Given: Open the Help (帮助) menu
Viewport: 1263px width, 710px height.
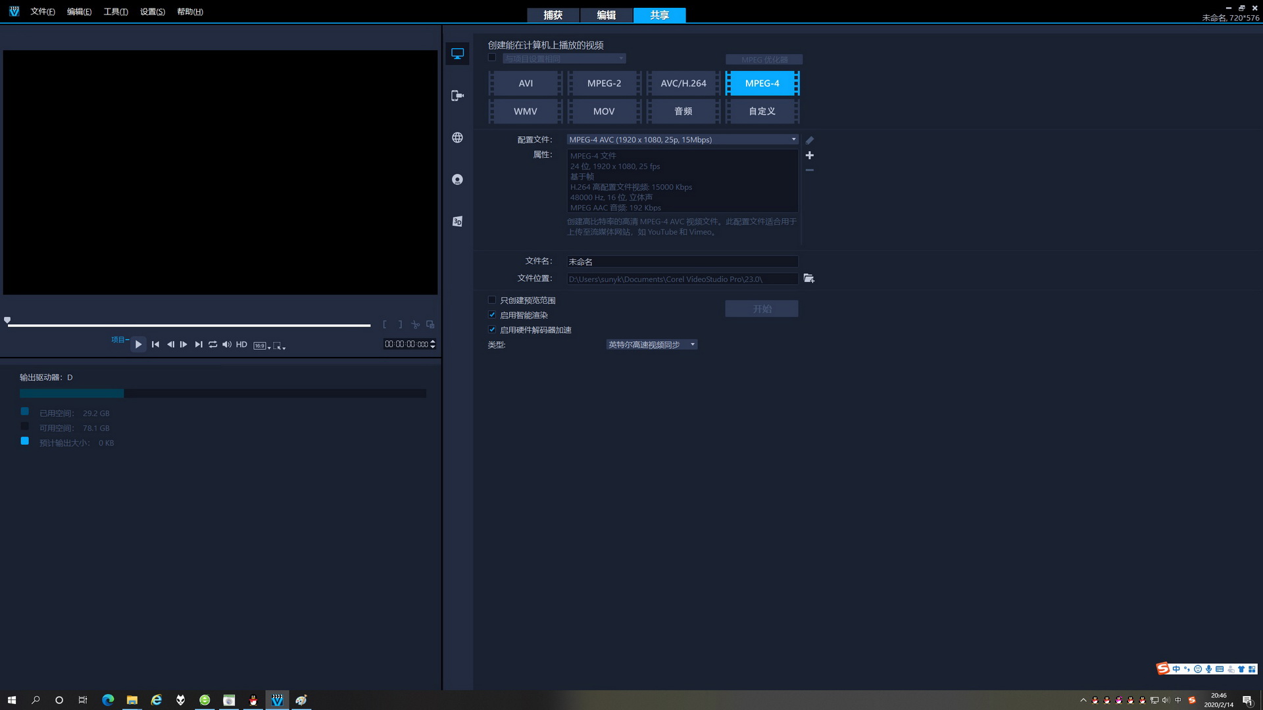Looking at the screenshot, I should (x=190, y=12).
